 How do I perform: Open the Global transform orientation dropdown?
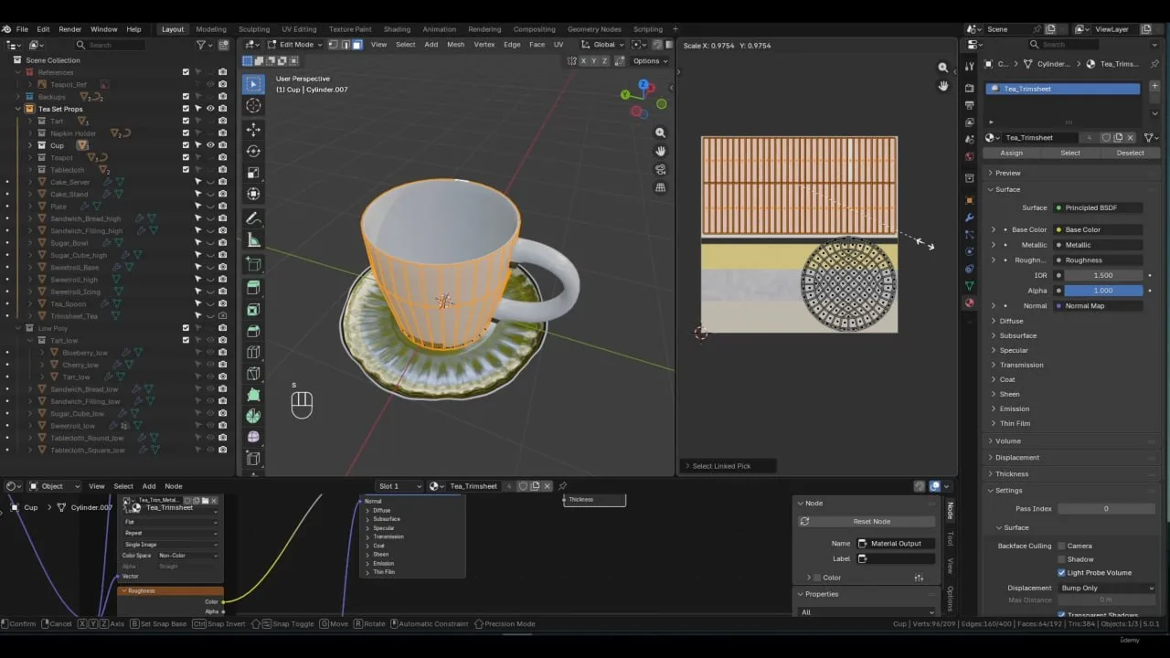click(x=602, y=44)
